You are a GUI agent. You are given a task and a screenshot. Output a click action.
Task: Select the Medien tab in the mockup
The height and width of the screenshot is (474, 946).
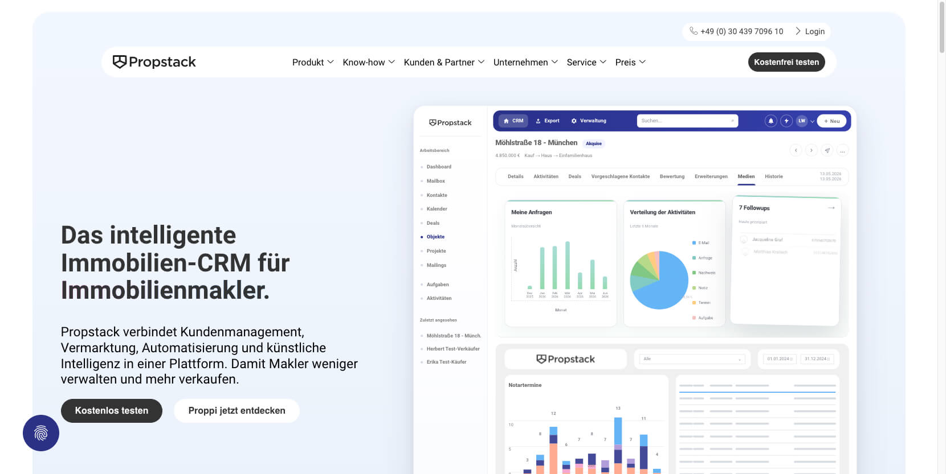tap(746, 176)
